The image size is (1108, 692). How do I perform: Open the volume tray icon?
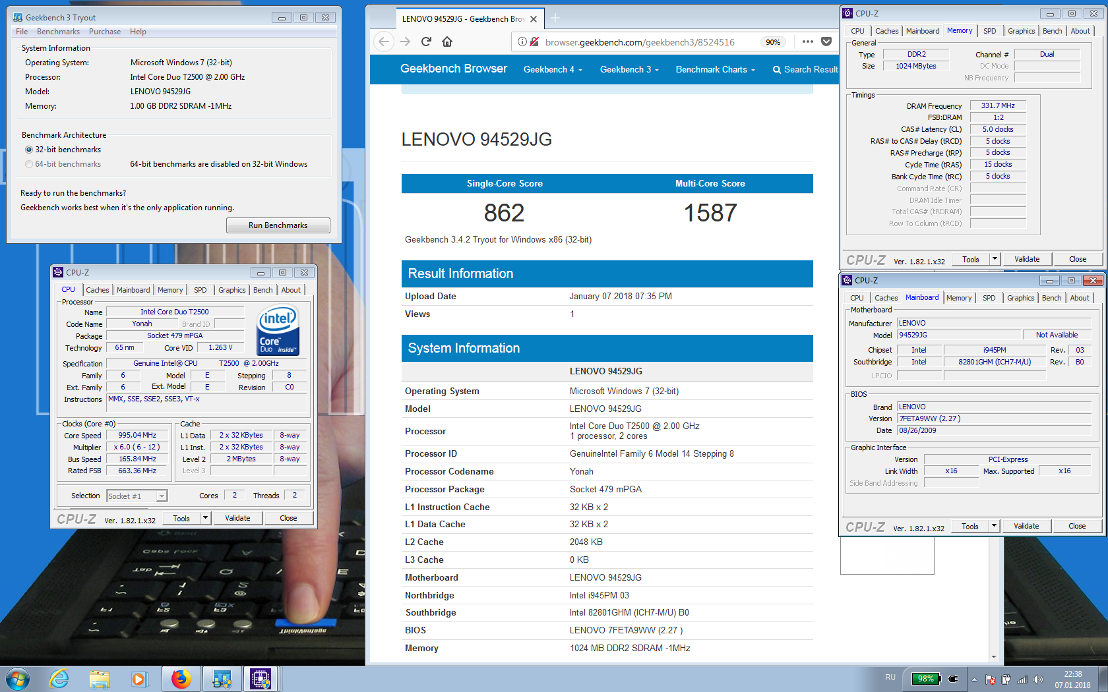(1037, 679)
